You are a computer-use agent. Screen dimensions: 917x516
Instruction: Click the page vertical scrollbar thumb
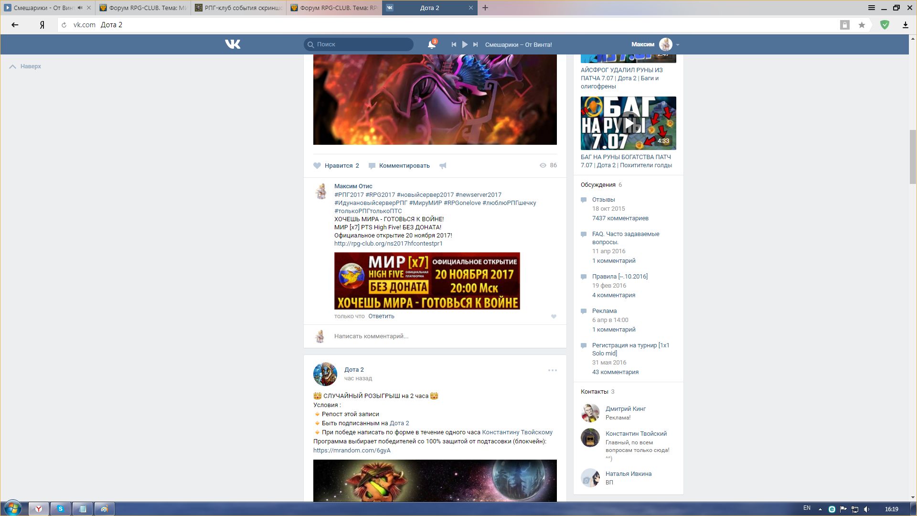[913, 157]
